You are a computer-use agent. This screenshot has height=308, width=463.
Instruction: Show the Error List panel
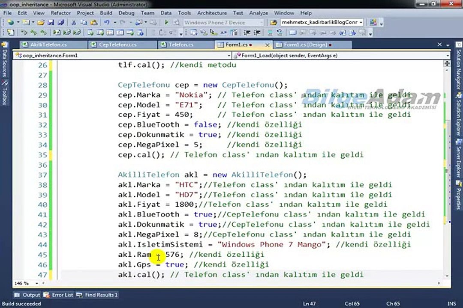coord(58,295)
